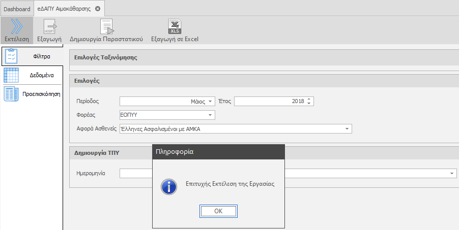Open the Φίλτρα clipboard panel icon
Image resolution: width=459 pixels, height=230 pixels.
pos(12,56)
